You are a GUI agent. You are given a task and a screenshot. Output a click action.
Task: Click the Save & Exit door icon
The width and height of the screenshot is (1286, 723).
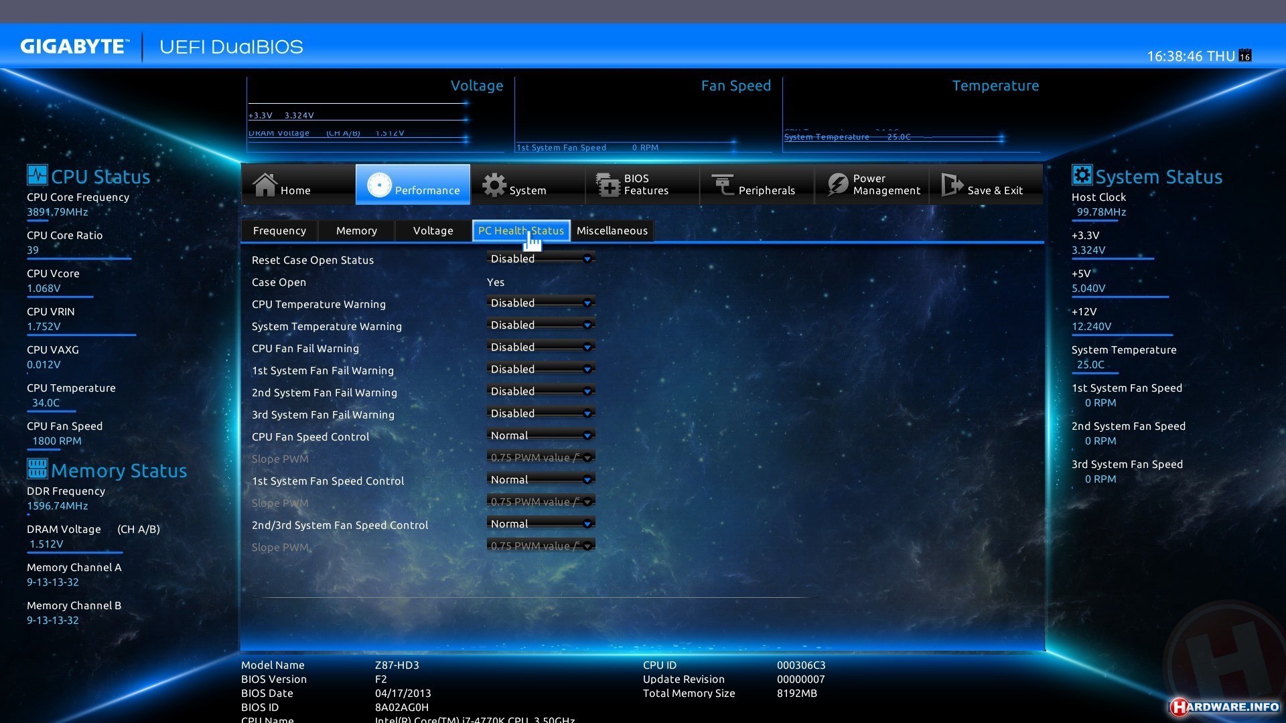[x=952, y=185]
